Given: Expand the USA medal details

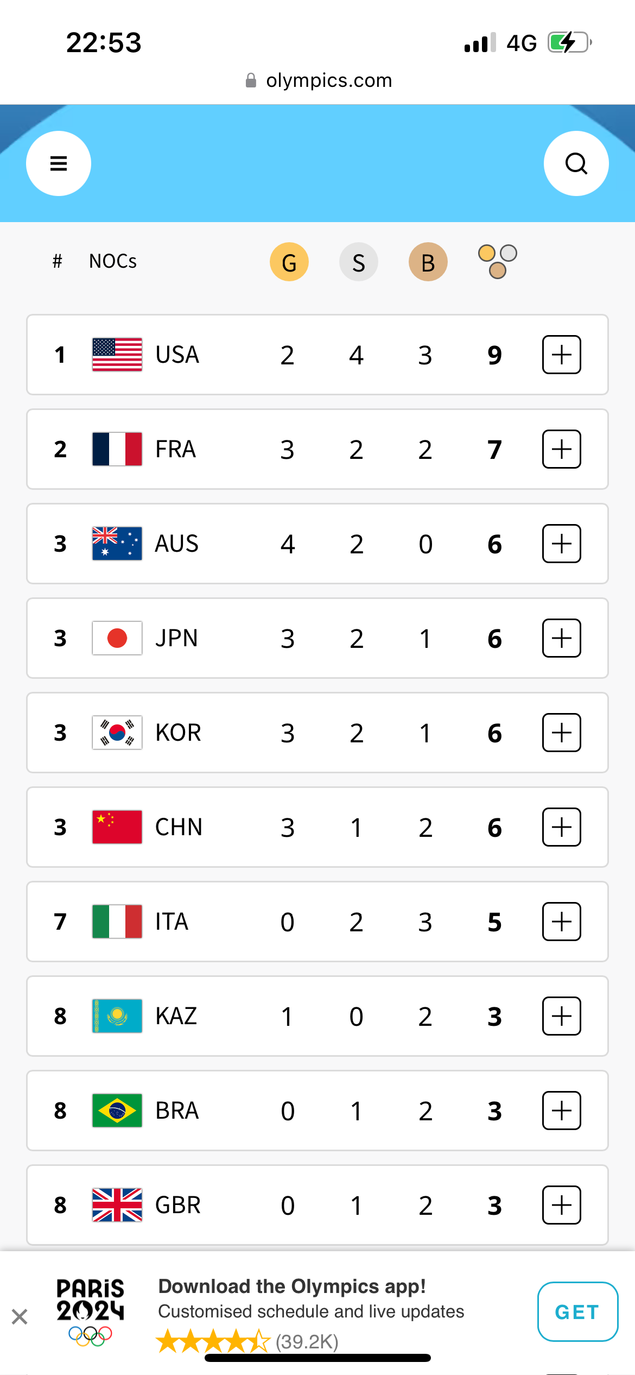Looking at the screenshot, I should coord(562,355).
